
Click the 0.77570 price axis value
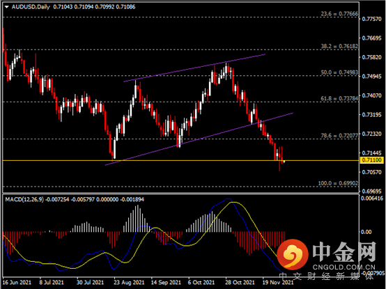[372, 19]
